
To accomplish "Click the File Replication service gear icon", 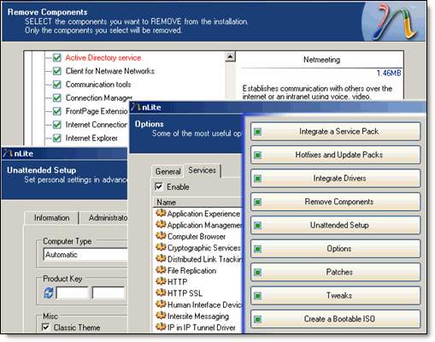I will 161,270.
